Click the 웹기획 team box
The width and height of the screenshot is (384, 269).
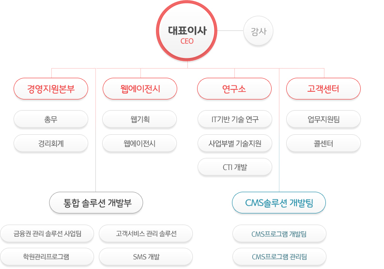pos(140,119)
